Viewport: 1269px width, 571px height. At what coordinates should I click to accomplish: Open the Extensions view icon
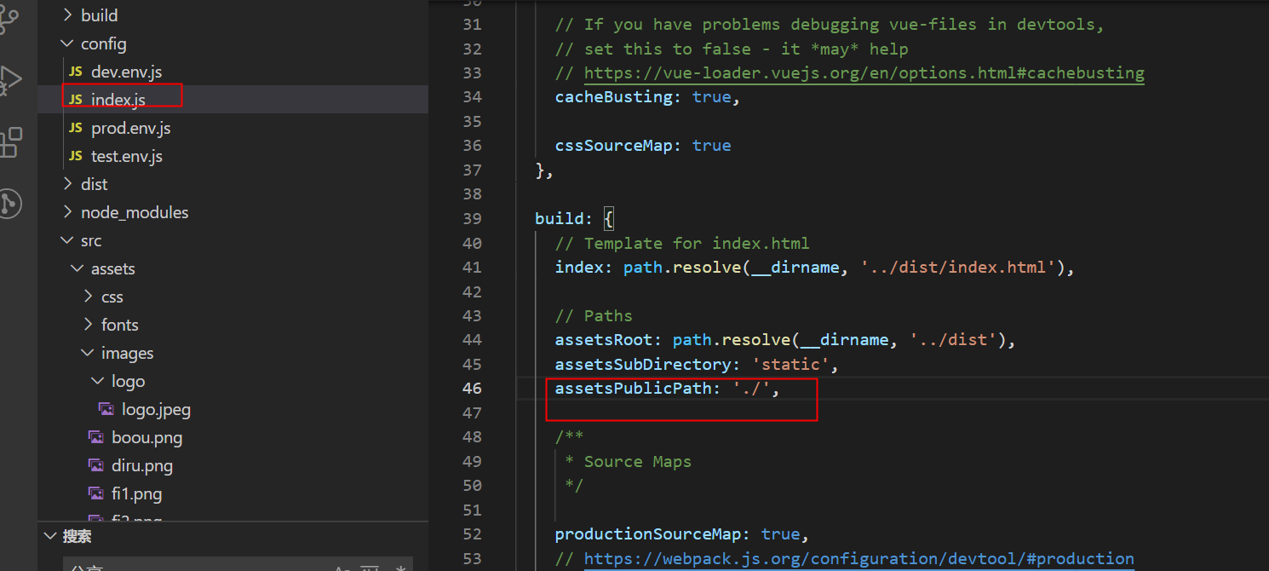pos(9,142)
